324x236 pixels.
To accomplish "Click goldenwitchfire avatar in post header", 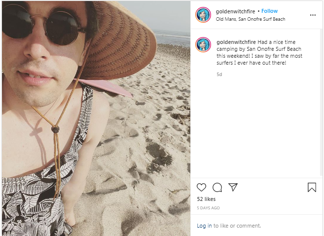I will tap(203, 15).
